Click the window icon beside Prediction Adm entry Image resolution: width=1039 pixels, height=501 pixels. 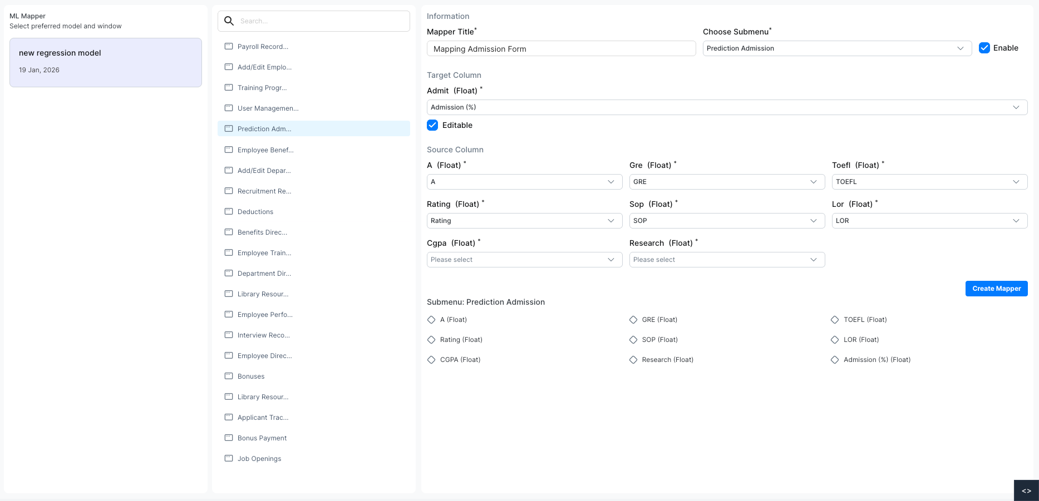229,128
